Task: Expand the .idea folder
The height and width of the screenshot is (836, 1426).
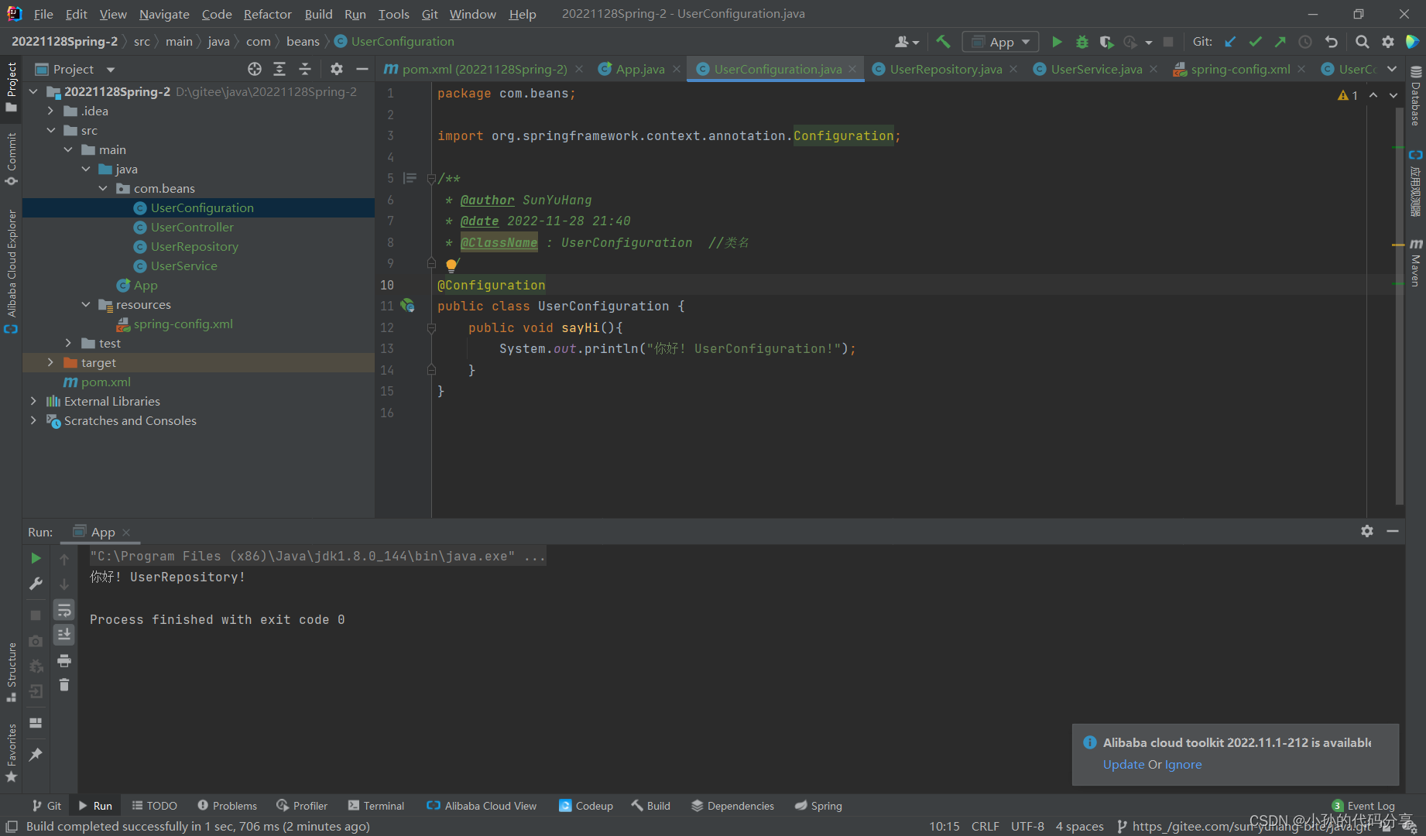Action: [51, 111]
